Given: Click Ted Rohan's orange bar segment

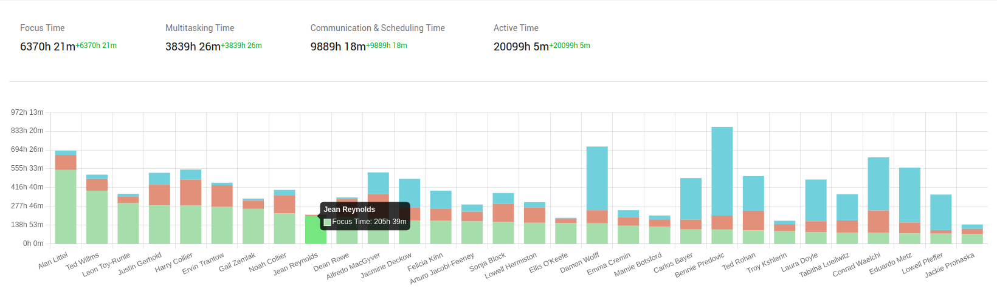Looking at the screenshot, I should coord(753,220).
